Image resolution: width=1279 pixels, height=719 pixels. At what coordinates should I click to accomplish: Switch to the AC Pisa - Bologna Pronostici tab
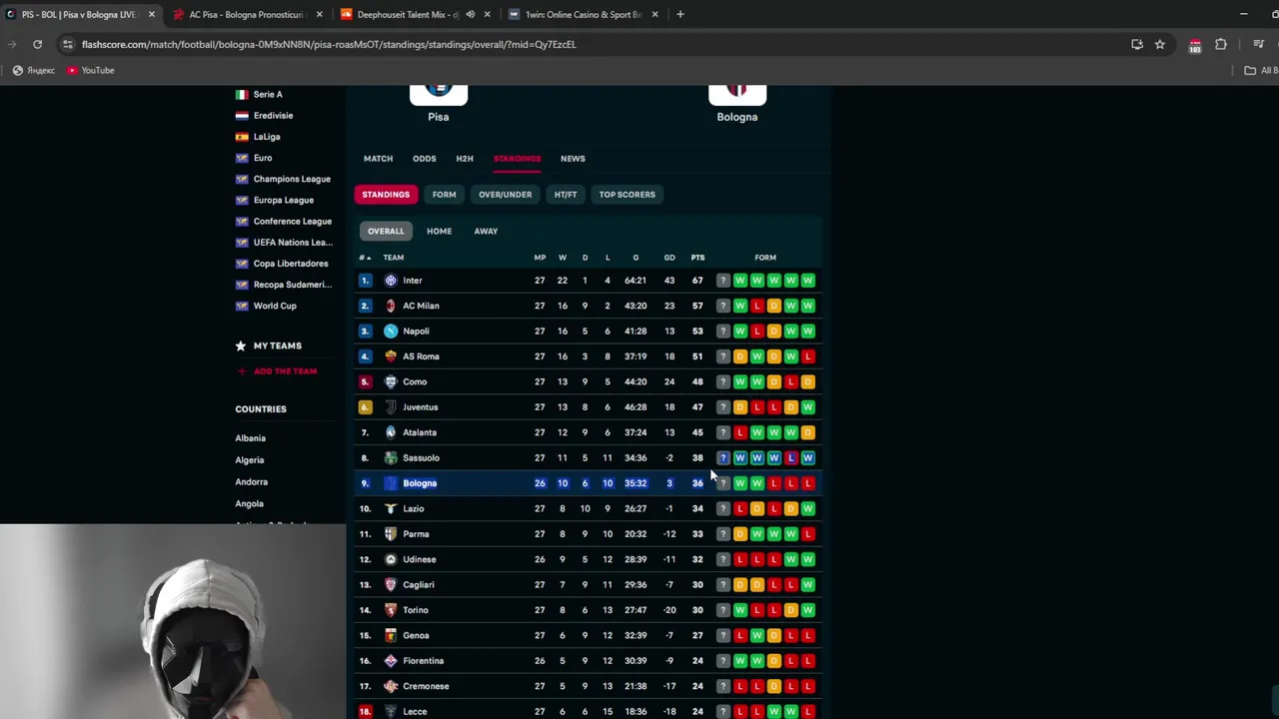pos(246,14)
